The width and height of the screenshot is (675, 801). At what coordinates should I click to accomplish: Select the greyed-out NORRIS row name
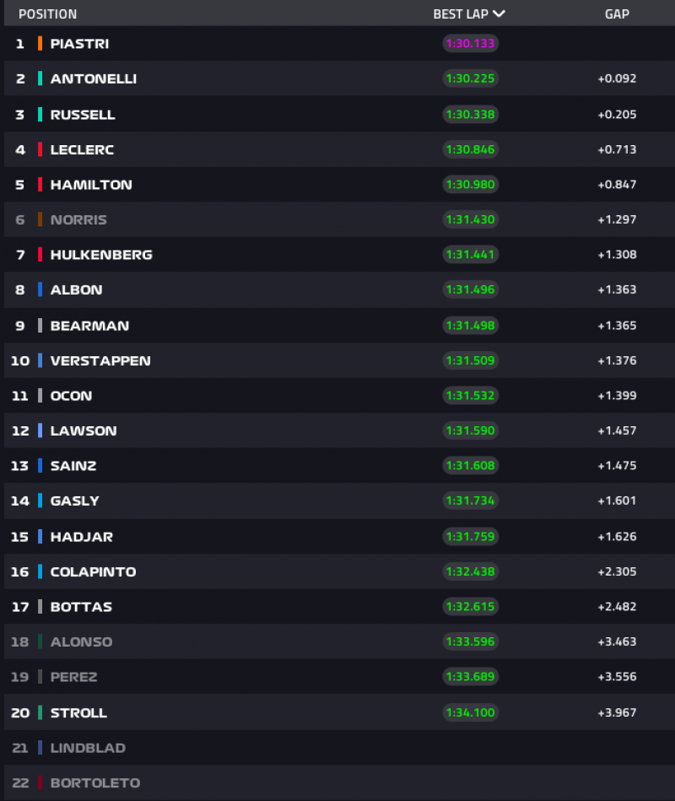click(78, 219)
